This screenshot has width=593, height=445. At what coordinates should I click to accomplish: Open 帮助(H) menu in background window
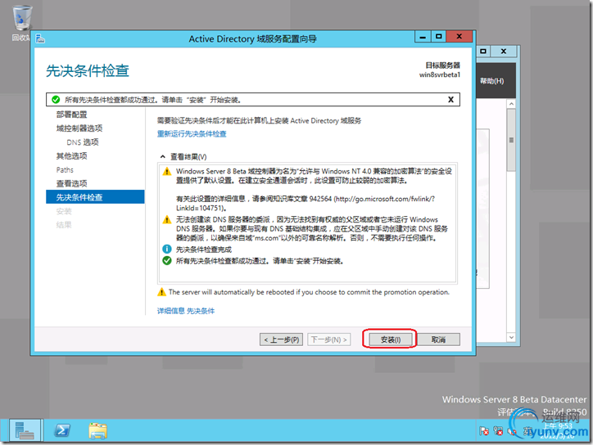491,81
